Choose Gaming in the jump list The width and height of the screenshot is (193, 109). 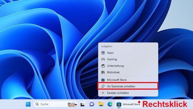click(128, 59)
